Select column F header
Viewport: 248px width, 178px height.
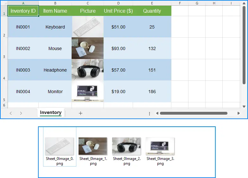pyautogui.click(x=180, y=3)
